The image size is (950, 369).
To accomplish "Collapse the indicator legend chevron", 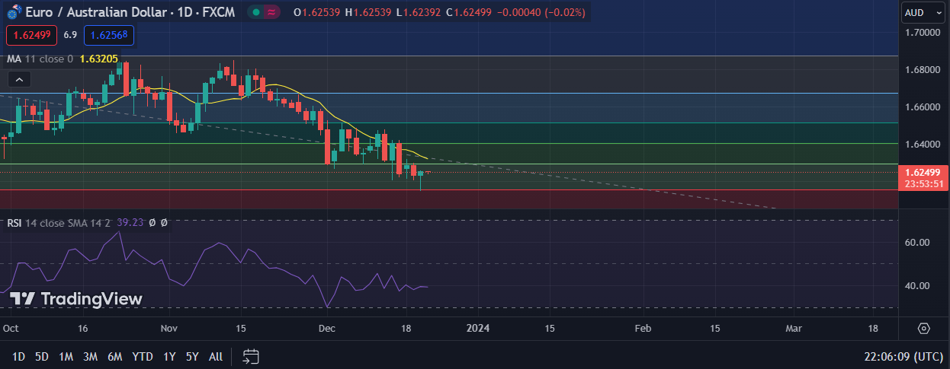I will click(19, 79).
